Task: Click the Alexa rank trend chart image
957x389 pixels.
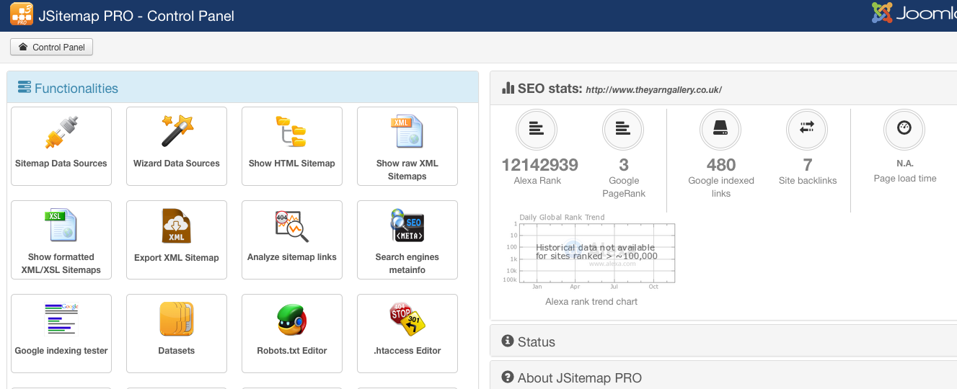Action: click(591, 254)
